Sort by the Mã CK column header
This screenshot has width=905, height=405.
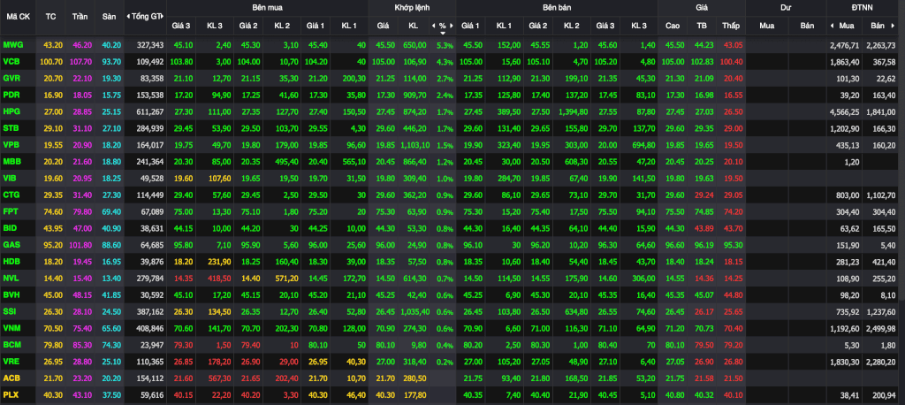[18, 16]
